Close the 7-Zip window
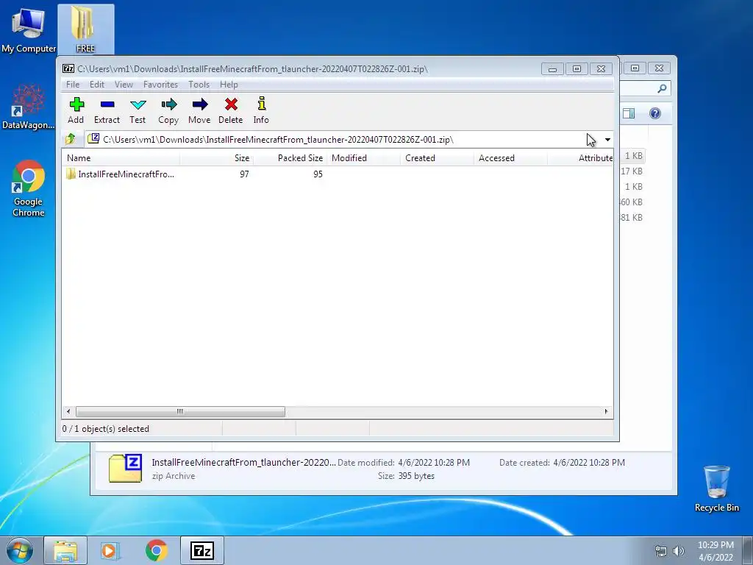 click(602, 69)
